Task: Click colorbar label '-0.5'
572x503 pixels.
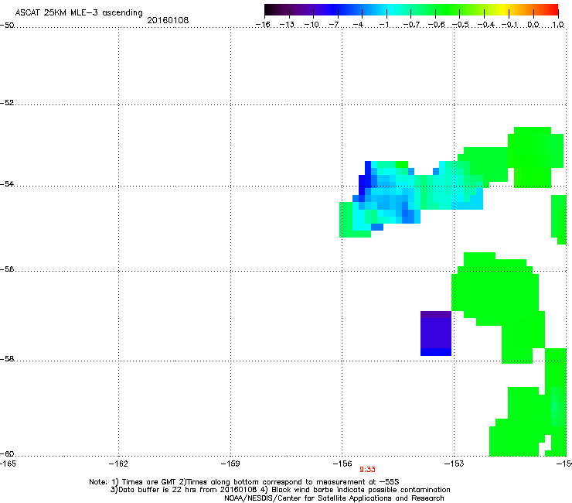Action: point(461,25)
